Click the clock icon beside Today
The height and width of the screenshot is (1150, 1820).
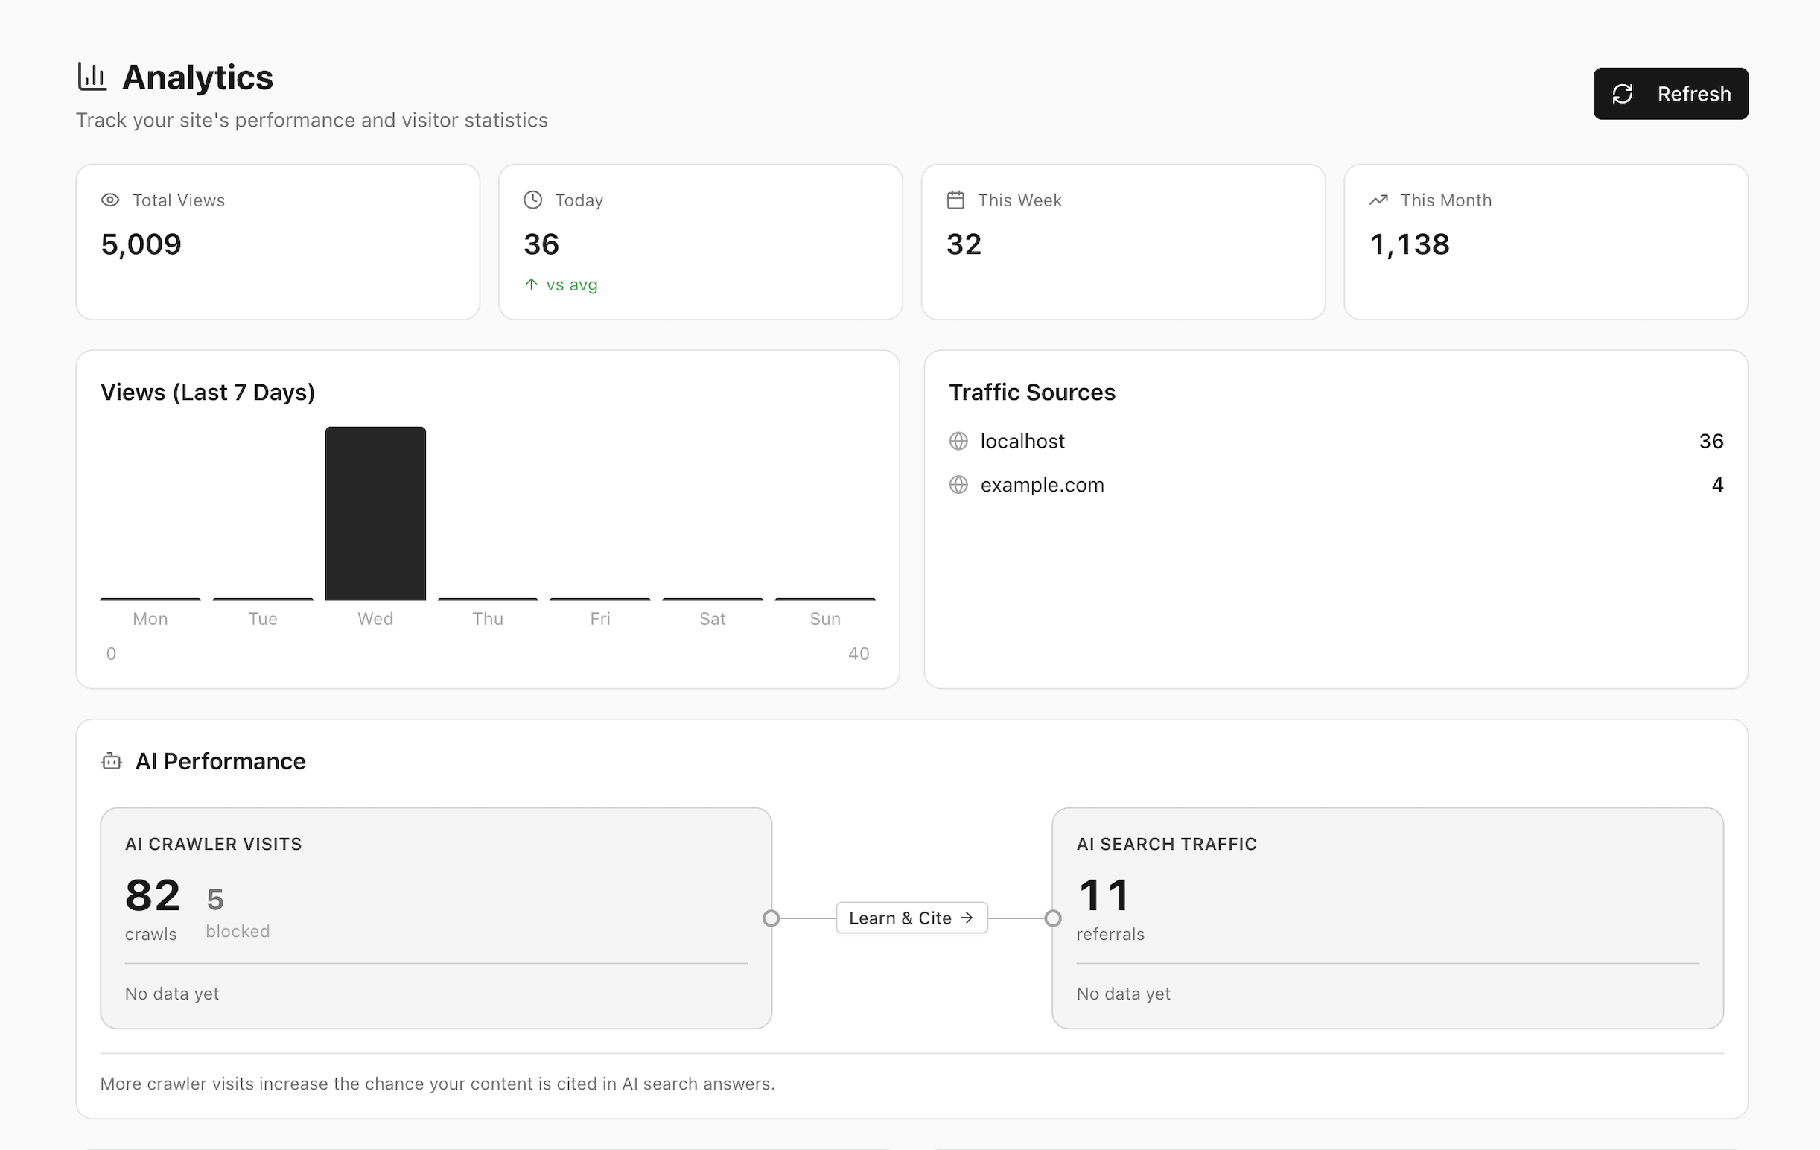533,200
